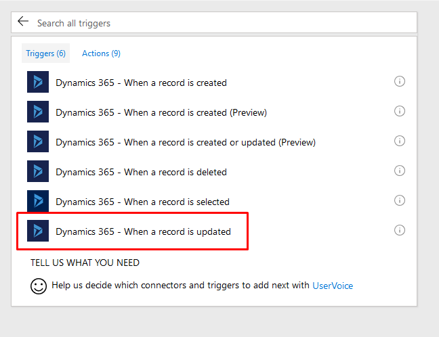View info for When a record is selected
439x337 pixels.
pos(400,200)
